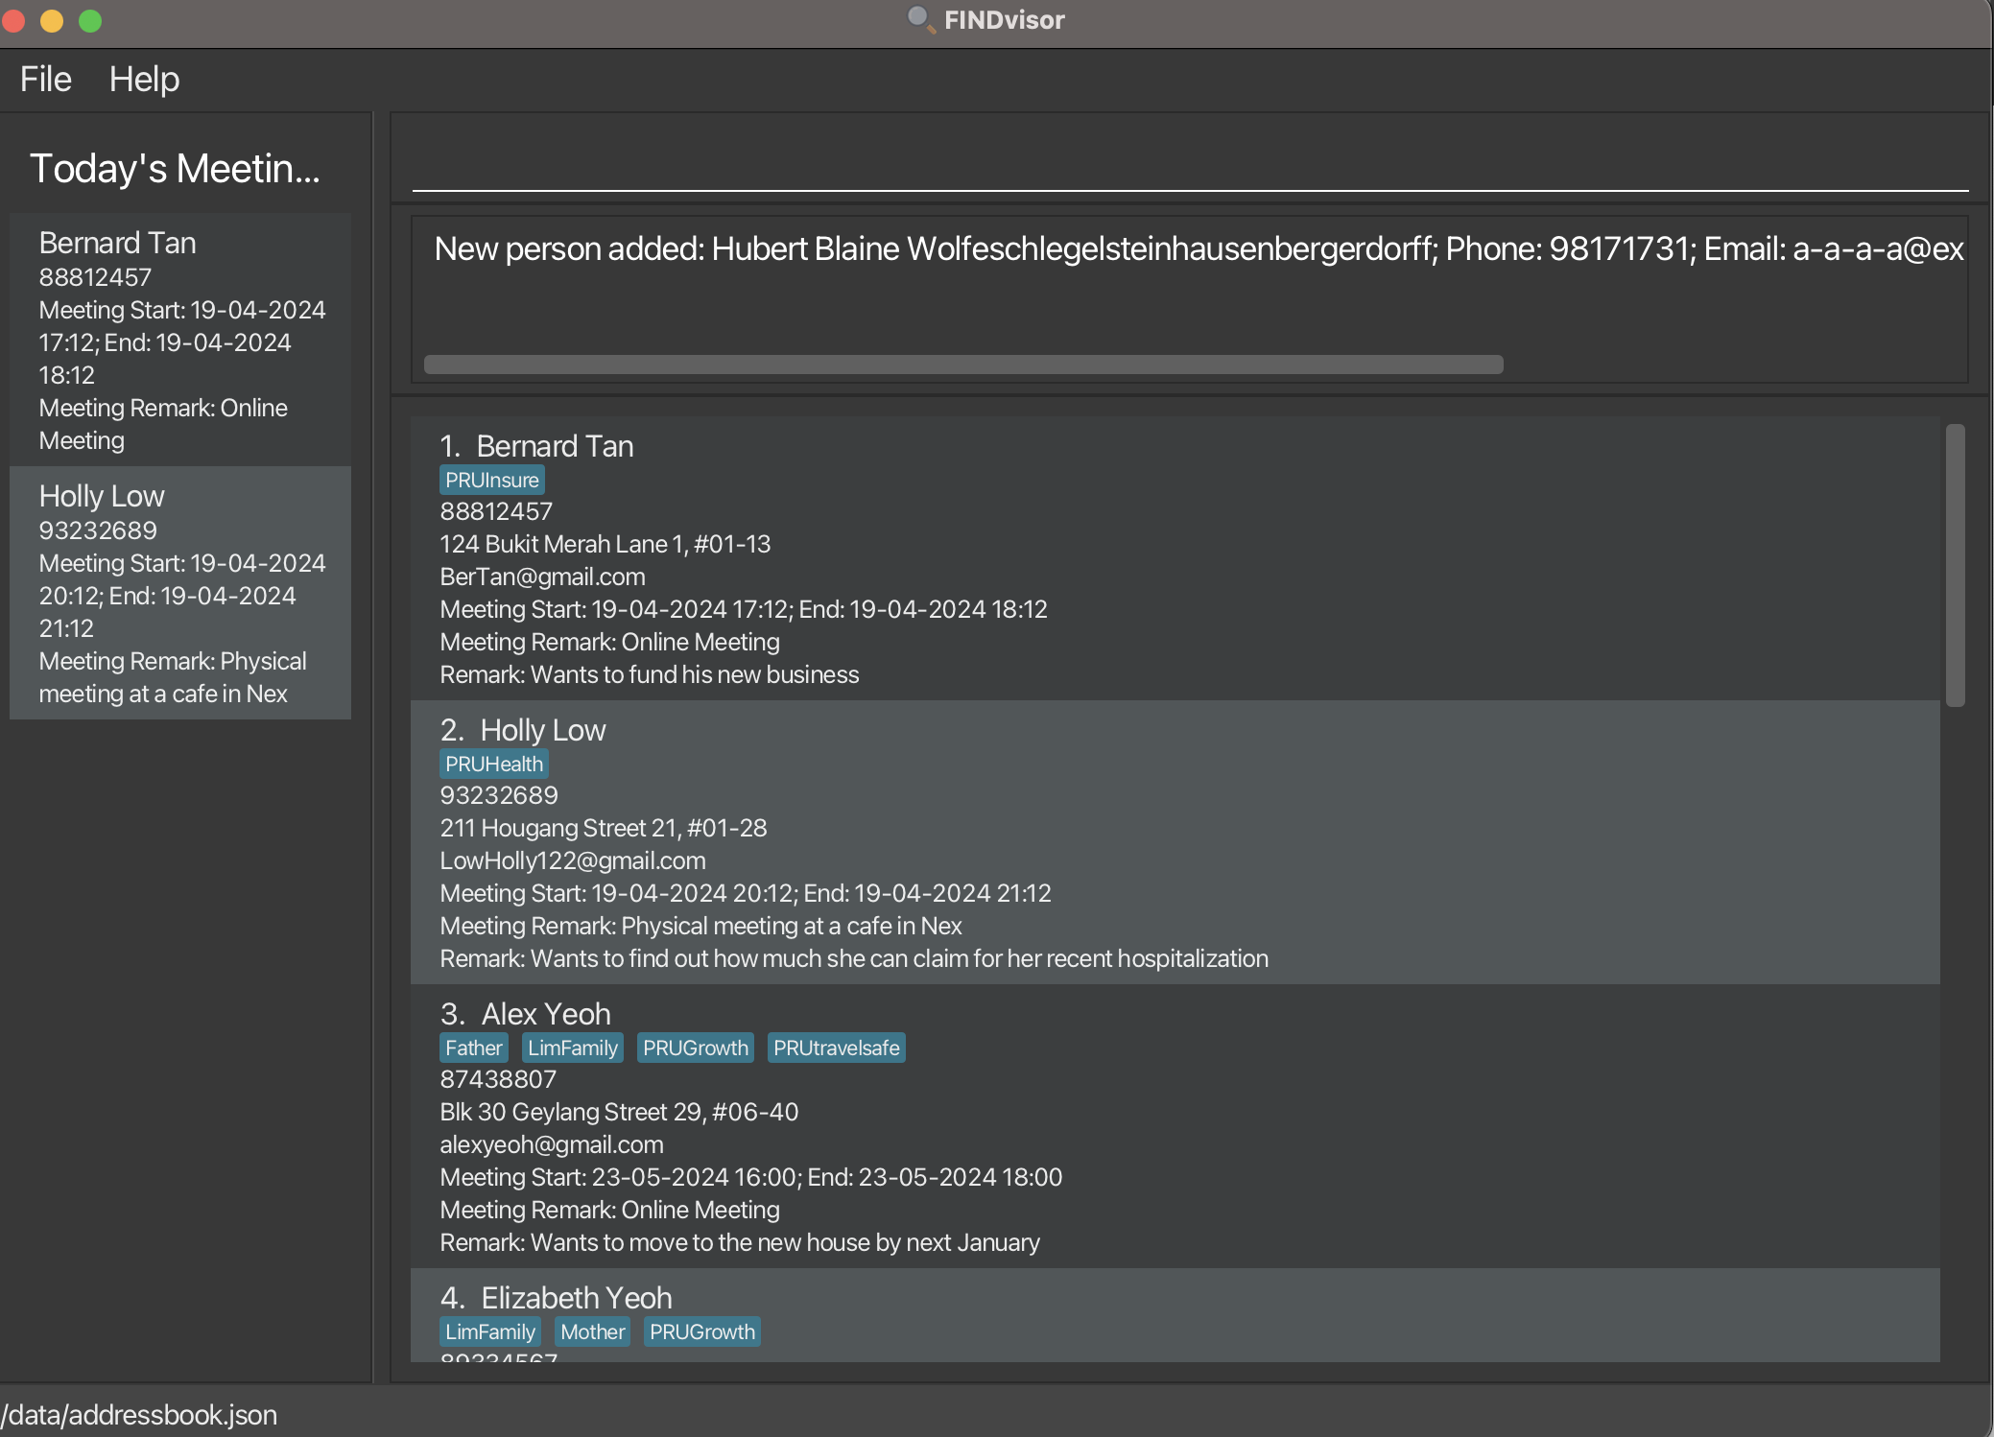Click the Mother tag on Elizabeth Yeoh
Screen dimensions: 1994x1437
click(592, 1331)
